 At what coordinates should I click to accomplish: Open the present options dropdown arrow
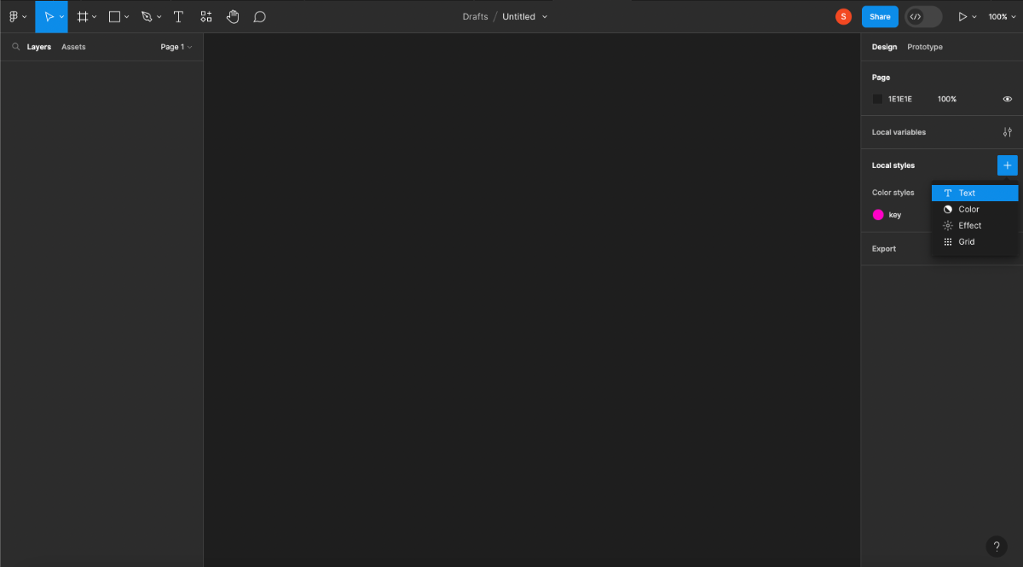[976, 17]
